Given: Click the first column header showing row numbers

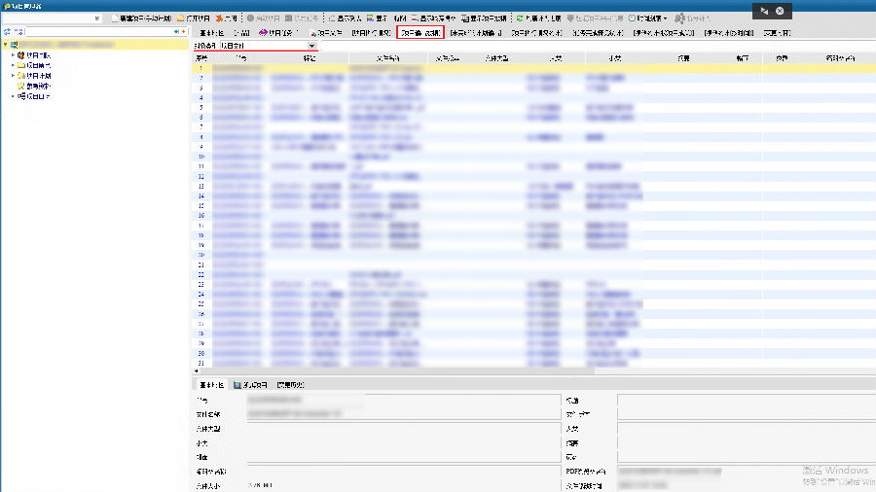Looking at the screenshot, I should pyautogui.click(x=201, y=58).
